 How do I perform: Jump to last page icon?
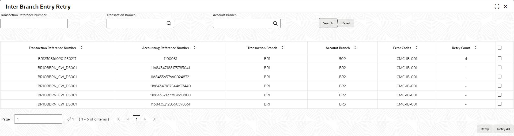pyautogui.click(x=155, y=119)
